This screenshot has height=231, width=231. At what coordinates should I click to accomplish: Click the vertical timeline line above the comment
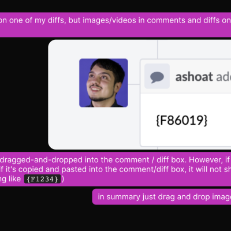(x=158, y=49)
